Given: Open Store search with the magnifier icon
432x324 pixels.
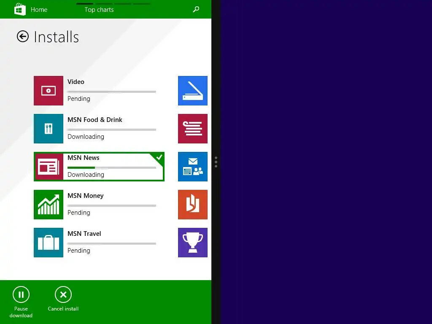Looking at the screenshot, I should 196,9.
